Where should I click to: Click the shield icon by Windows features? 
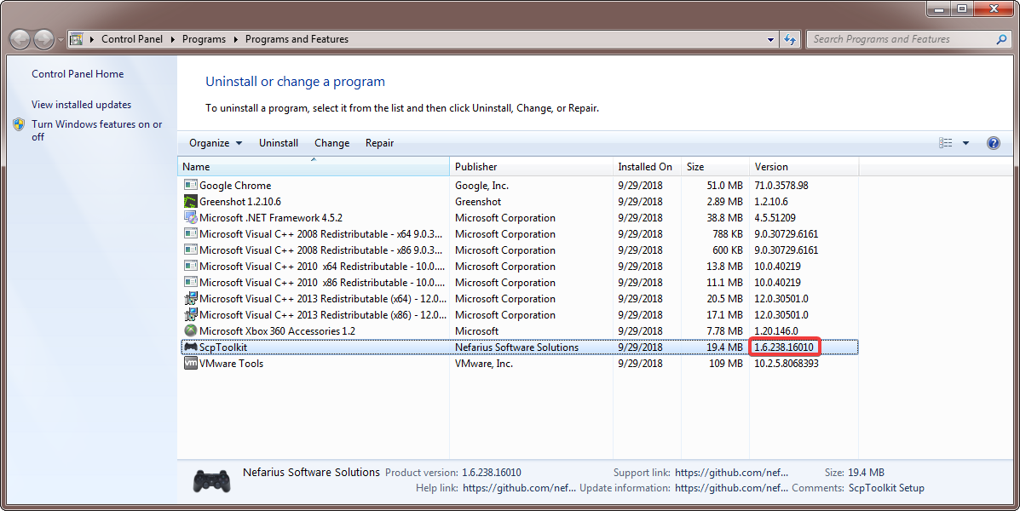point(19,124)
